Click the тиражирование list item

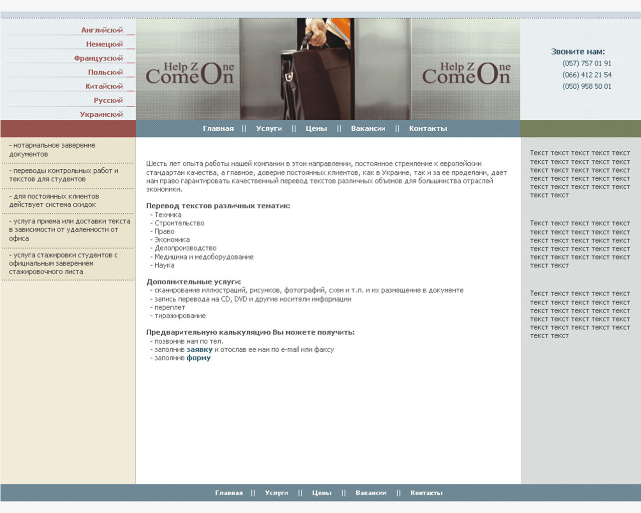tap(178, 316)
